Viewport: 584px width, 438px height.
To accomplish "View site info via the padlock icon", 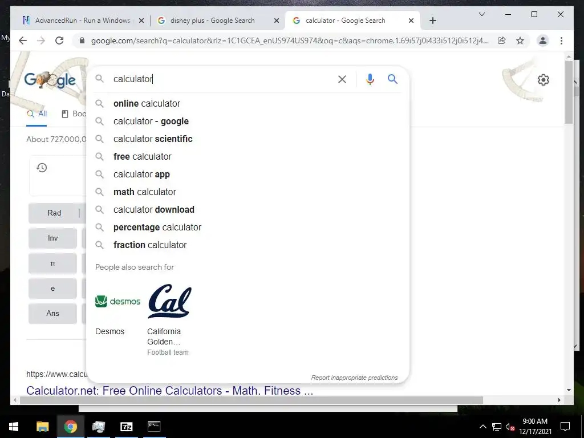I will coord(82,40).
